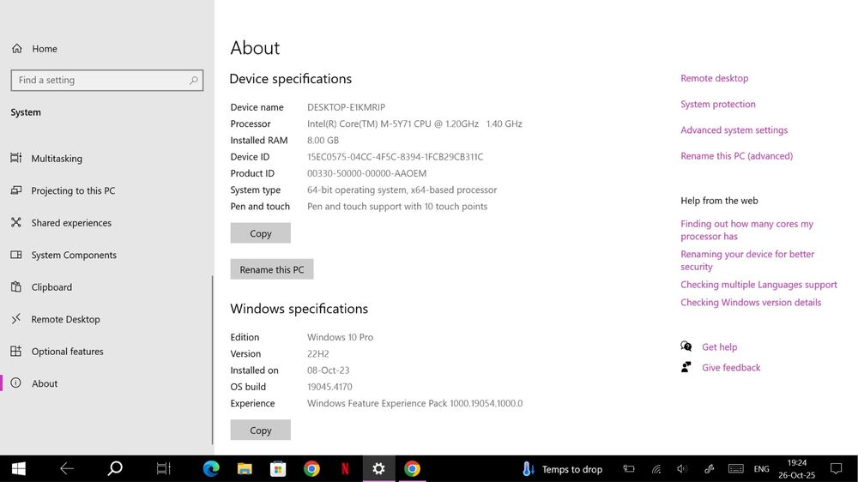Click the Device ID value 15EC0575-04CC-4F5C
Viewport: 858px width, 482px height.
(395, 157)
